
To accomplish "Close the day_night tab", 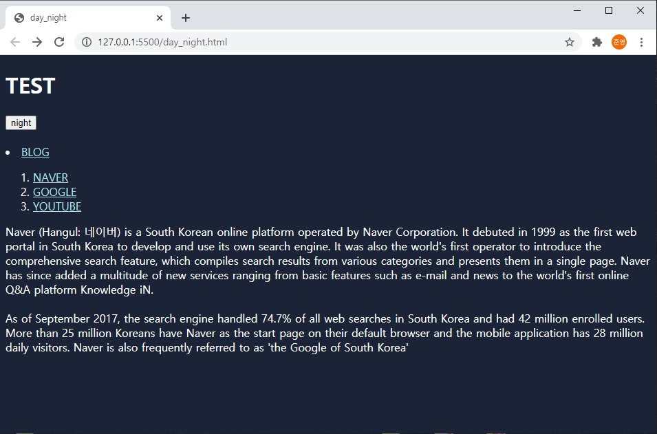I will coord(159,18).
